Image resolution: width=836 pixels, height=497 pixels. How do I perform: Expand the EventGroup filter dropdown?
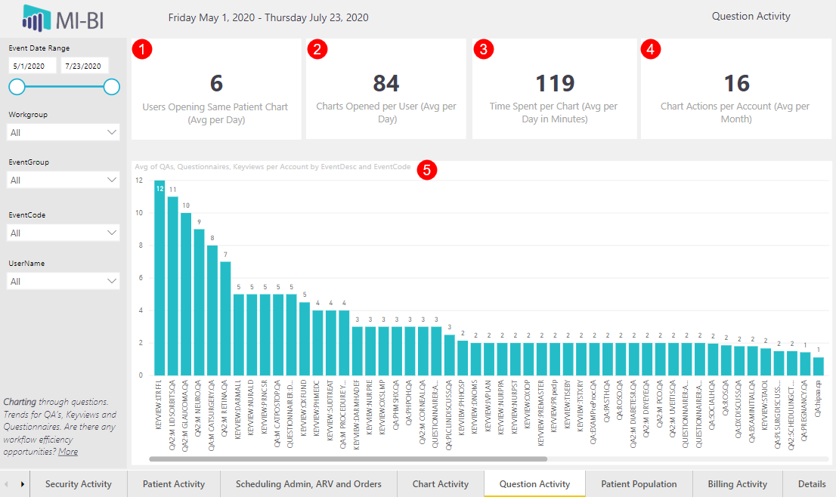(x=63, y=180)
